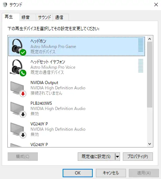Select the partially visible last VG240Y P entry
Screen dimensions: 161x179
[x=77, y=145]
